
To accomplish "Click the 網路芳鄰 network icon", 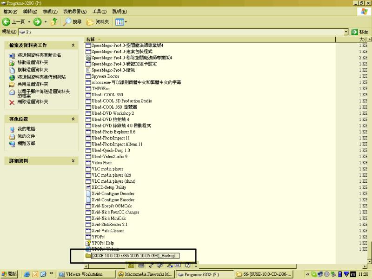I will pyautogui.click(x=12, y=144).
